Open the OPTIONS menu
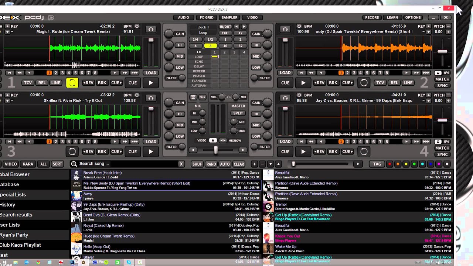 tap(413, 17)
